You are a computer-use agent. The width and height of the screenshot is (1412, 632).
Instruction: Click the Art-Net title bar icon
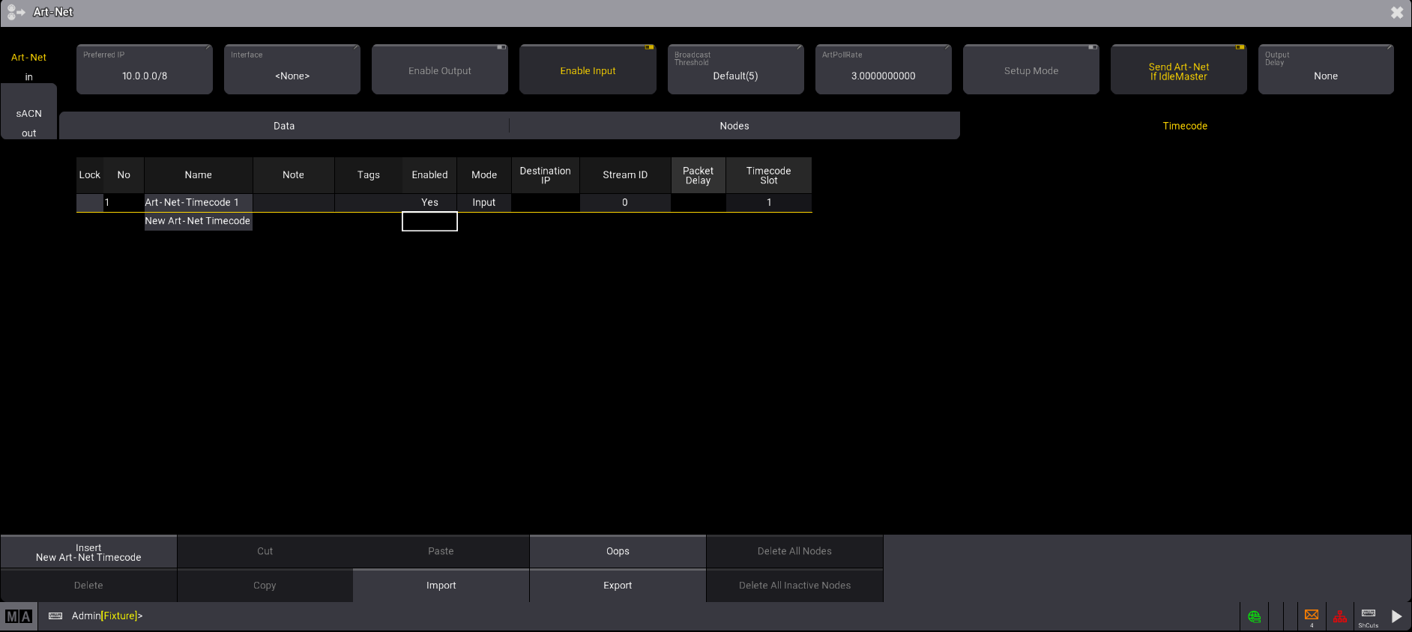[x=16, y=12]
